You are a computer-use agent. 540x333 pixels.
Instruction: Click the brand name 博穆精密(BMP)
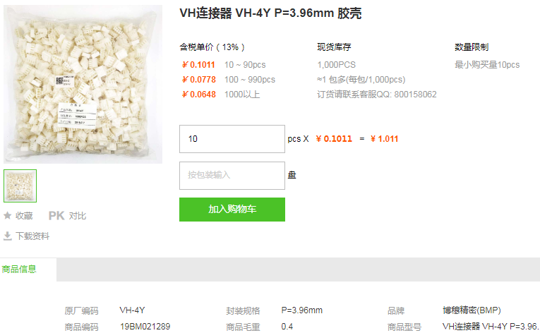point(472,310)
